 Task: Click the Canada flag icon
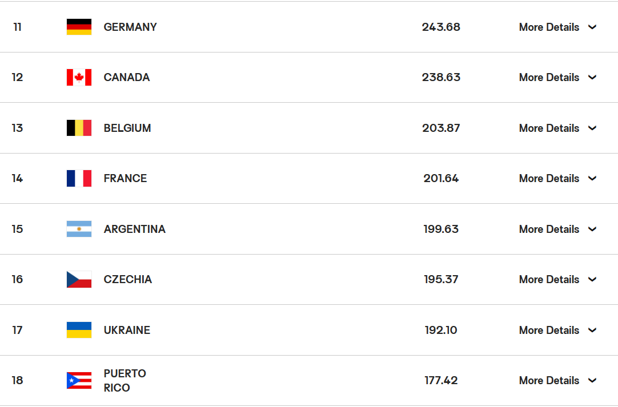click(79, 77)
